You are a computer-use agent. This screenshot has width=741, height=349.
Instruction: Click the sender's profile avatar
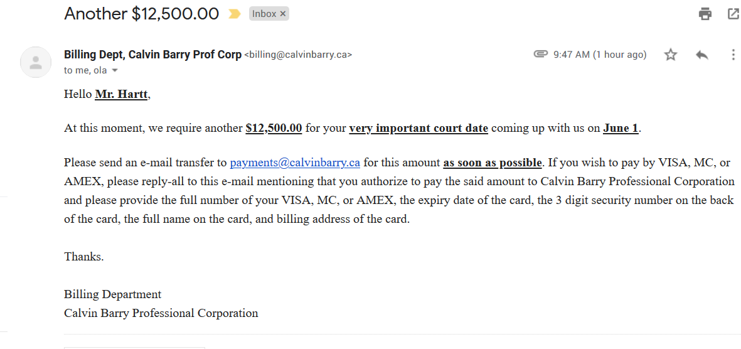pyautogui.click(x=36, y=62)
